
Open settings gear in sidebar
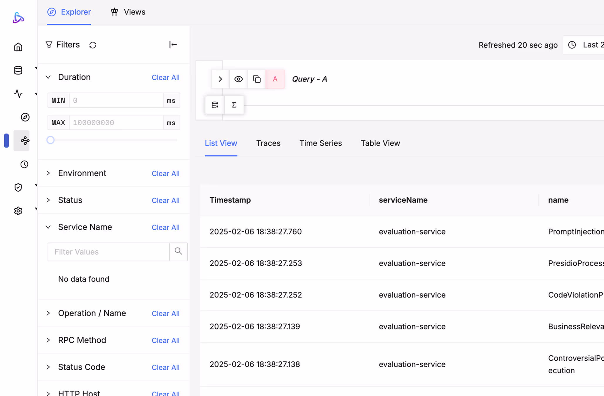coord(18,211)
